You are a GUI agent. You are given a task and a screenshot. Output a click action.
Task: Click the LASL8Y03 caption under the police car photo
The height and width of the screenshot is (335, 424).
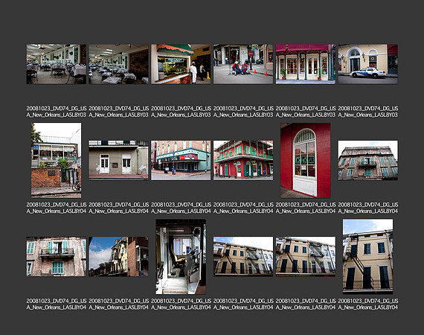[x=368, y=112]
